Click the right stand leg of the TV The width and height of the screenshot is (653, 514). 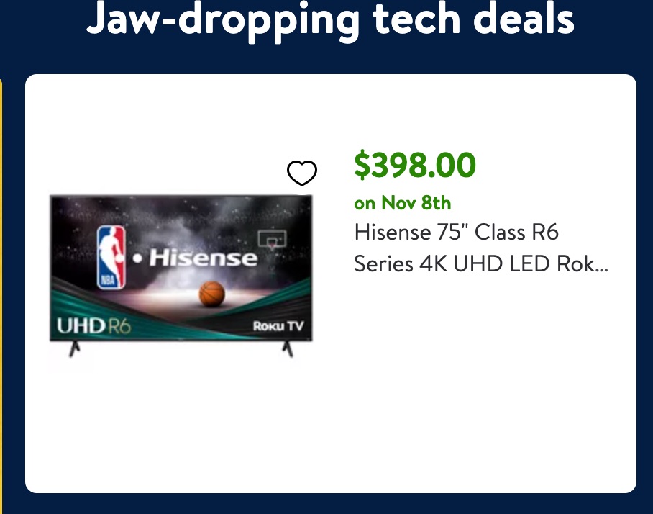[x=288, y=349]
